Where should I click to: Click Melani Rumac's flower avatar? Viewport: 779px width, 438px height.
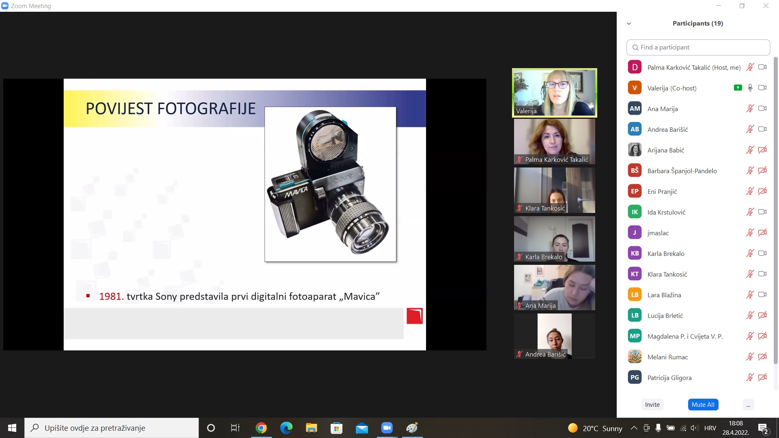pos(635,357)
